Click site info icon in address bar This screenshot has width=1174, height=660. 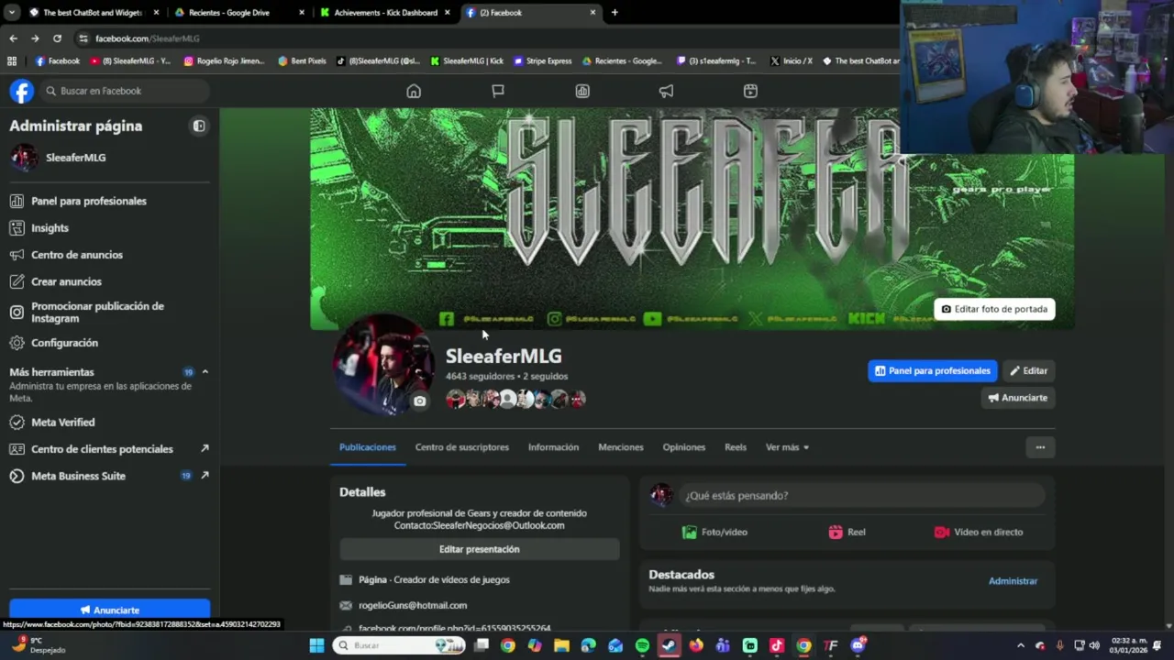pos(83,38)
